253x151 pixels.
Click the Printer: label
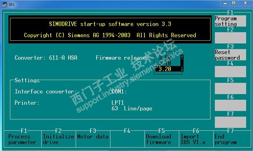[27, 103]
